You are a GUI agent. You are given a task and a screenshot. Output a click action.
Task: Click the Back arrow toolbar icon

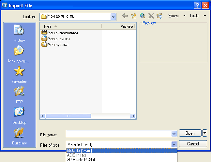125,16
